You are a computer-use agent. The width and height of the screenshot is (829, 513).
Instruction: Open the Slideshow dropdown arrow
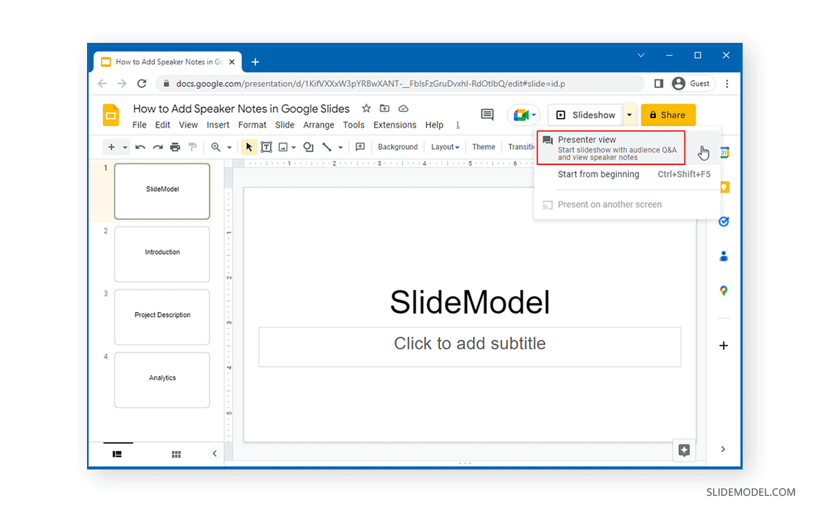click(x=629, y=115)
